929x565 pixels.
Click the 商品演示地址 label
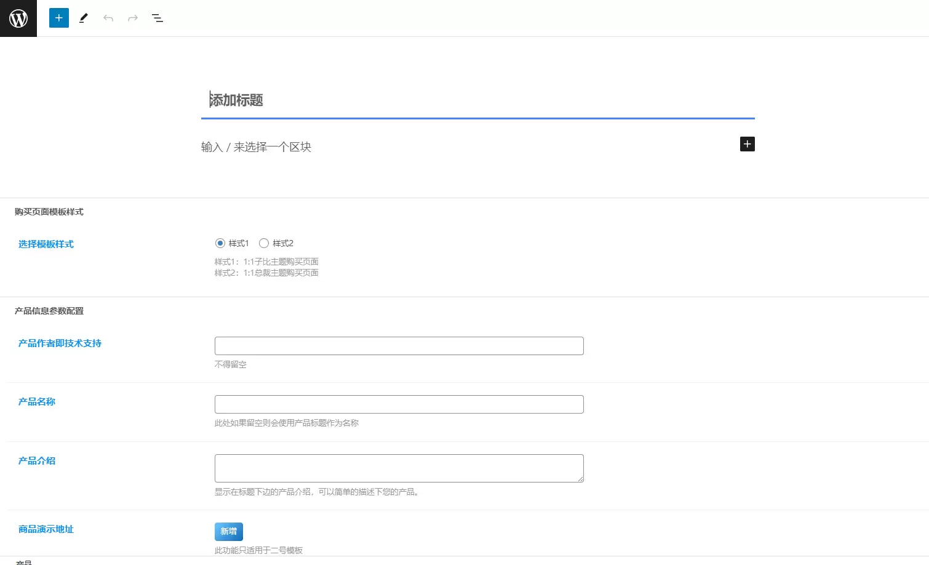(46, 529)
